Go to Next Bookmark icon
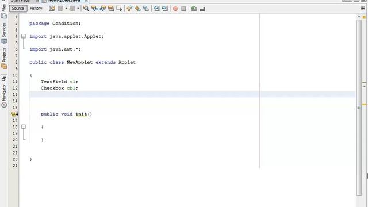Image resolution: width=368 pixels, height=207 pixels. pyautogui.click(x=138, y=9)
